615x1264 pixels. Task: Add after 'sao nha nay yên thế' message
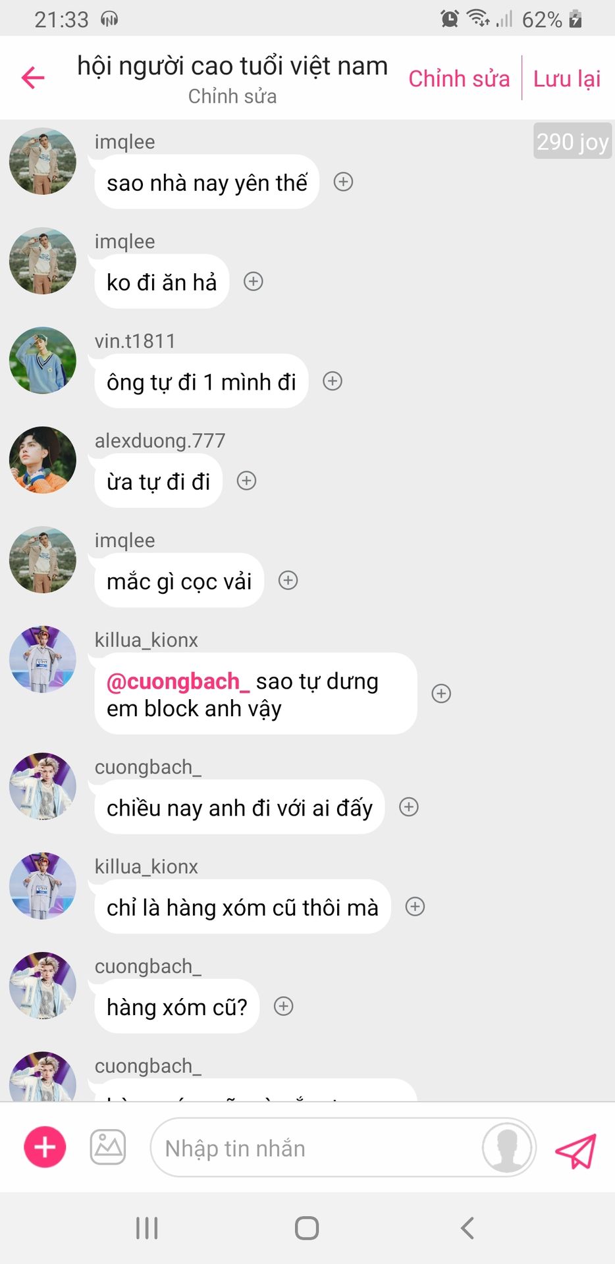343,182
